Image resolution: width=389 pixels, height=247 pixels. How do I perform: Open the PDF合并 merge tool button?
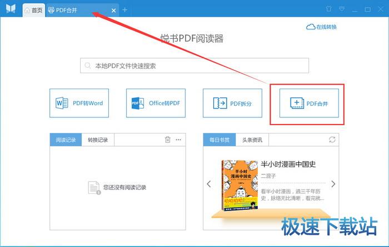pos(309,103)
